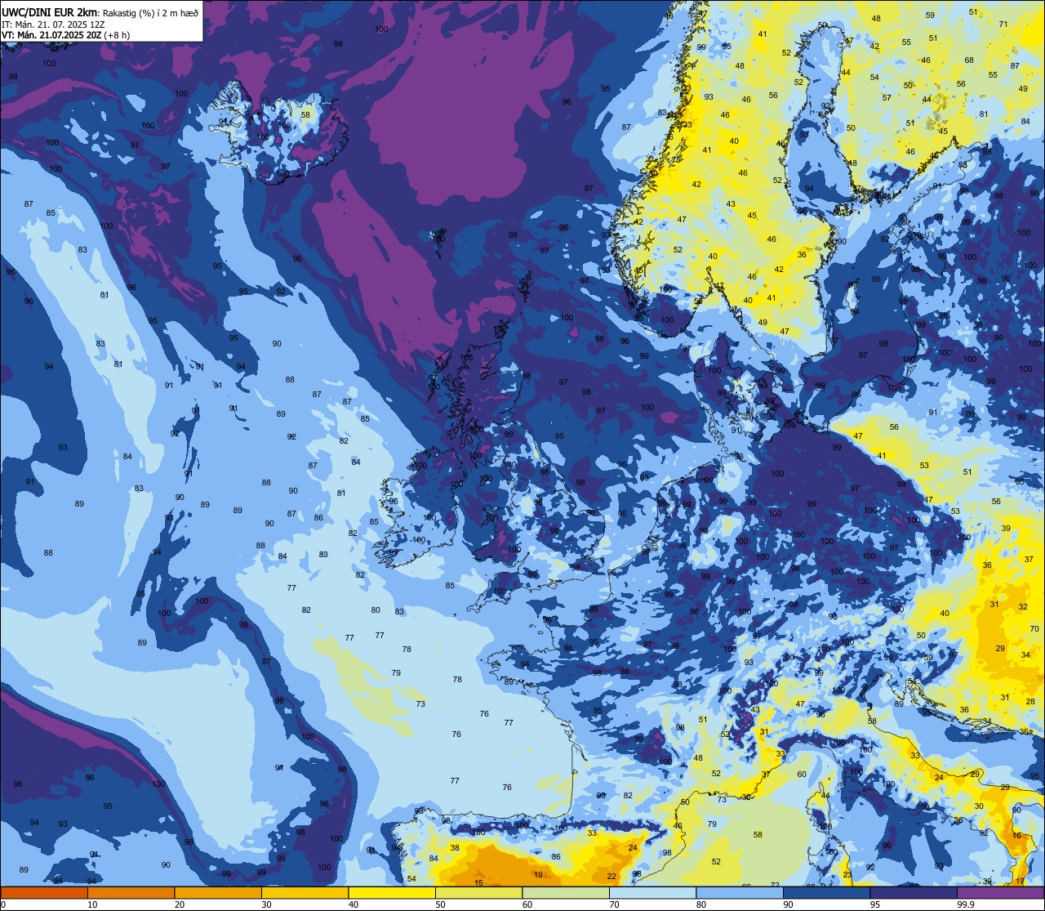The width and height of the screenshot is (1045, 911).
Task: Click the '23' humidity value near Sardinia
Action: (x=847, y=875)
